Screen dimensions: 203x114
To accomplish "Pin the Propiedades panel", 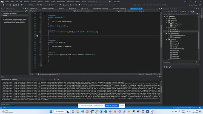I will point(197,62).
